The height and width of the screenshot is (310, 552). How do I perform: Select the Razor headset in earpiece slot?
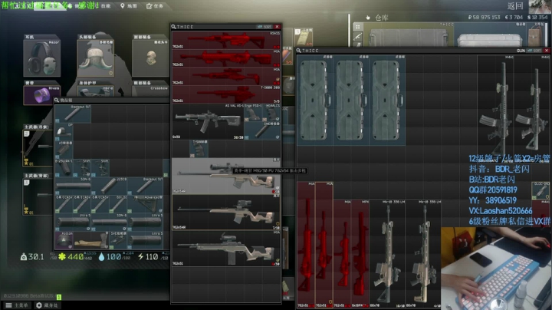[41, 58]
